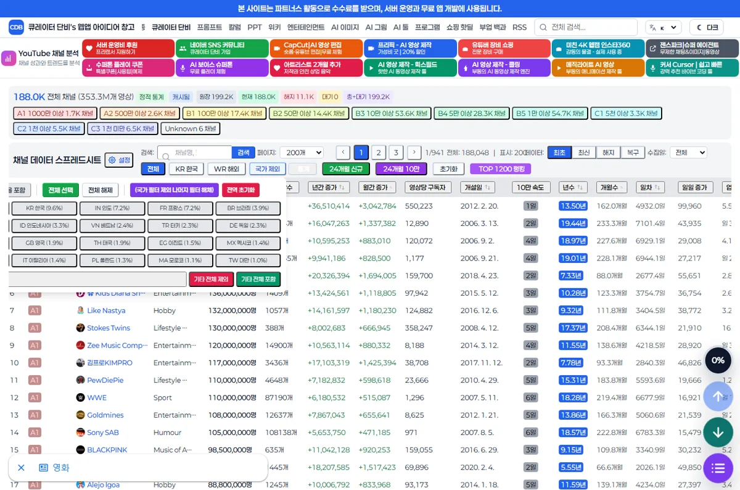Select the Unknown 6 채널 tag
The width and height of the screenshot is (740, 490).
coord(191,128)
